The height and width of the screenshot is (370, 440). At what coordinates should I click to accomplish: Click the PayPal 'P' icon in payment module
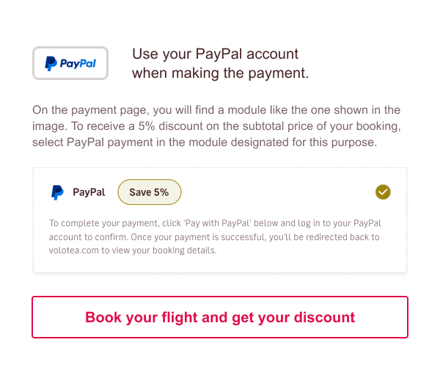tap(57, 192)
